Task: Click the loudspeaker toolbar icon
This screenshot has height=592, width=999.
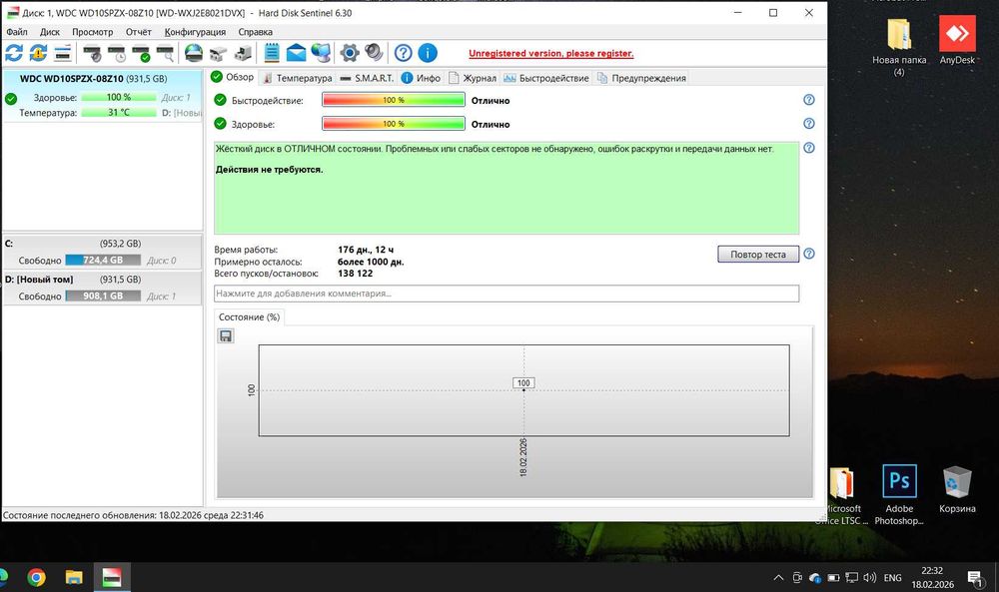Action: pos(374,52)
